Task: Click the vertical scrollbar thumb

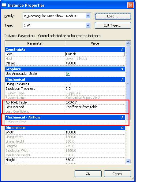Action: [128, 83]
